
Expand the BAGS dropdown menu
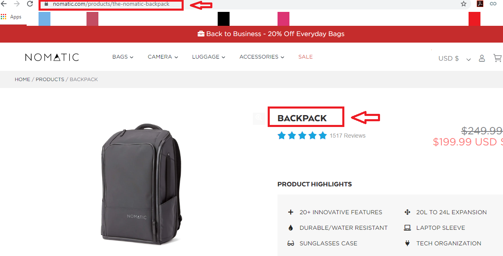click(123, 57)
